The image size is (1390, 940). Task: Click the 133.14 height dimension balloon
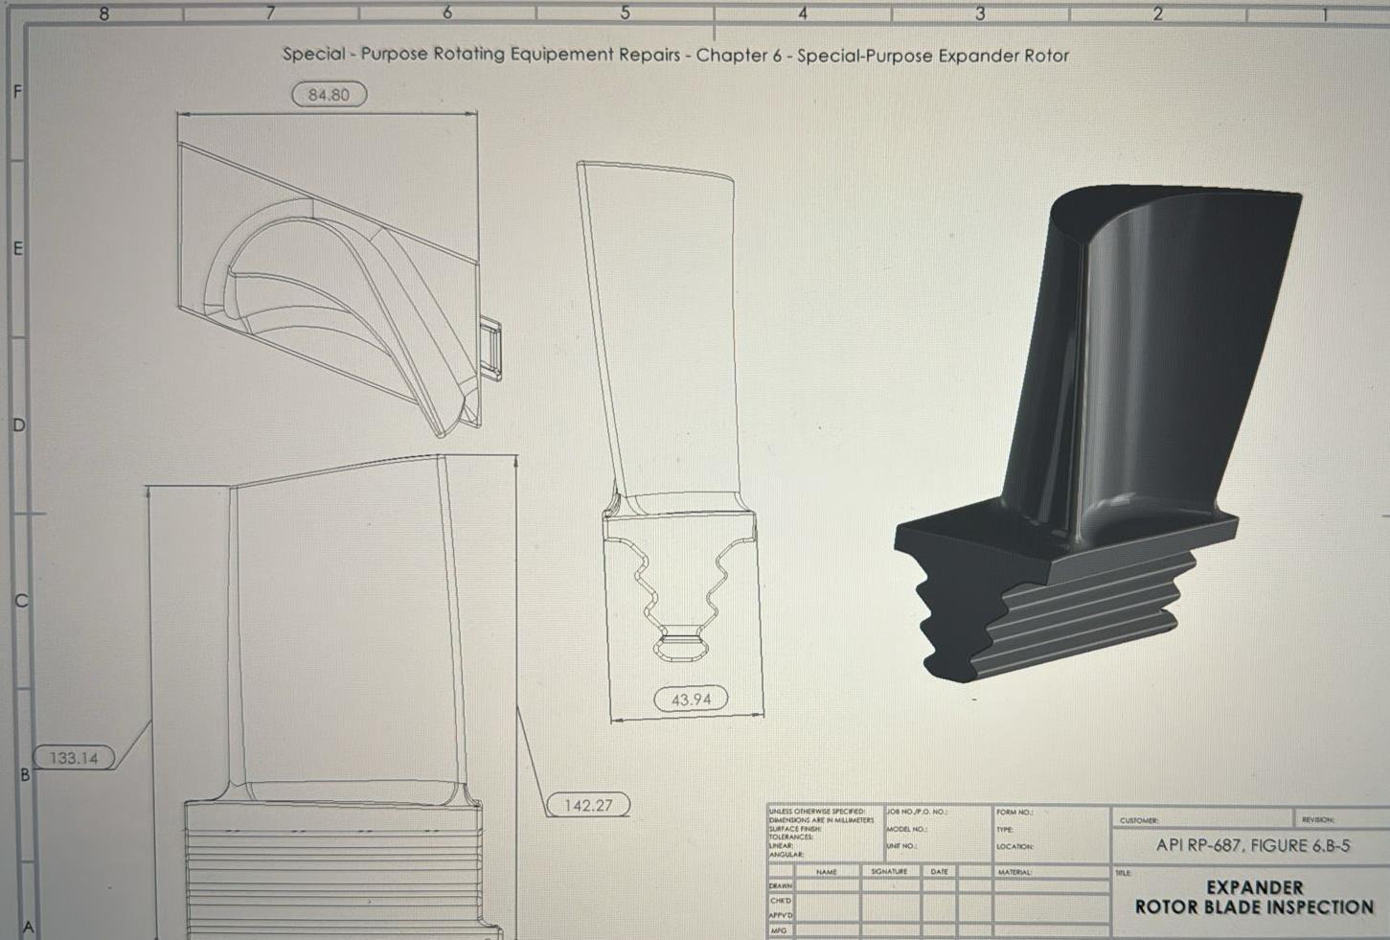click(x=75, y=757)
